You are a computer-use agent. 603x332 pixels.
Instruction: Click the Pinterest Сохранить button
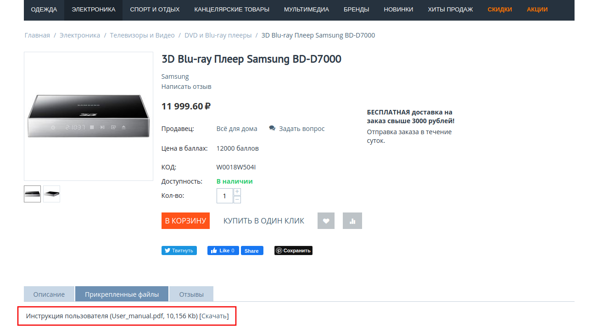(x=293, y=250)
